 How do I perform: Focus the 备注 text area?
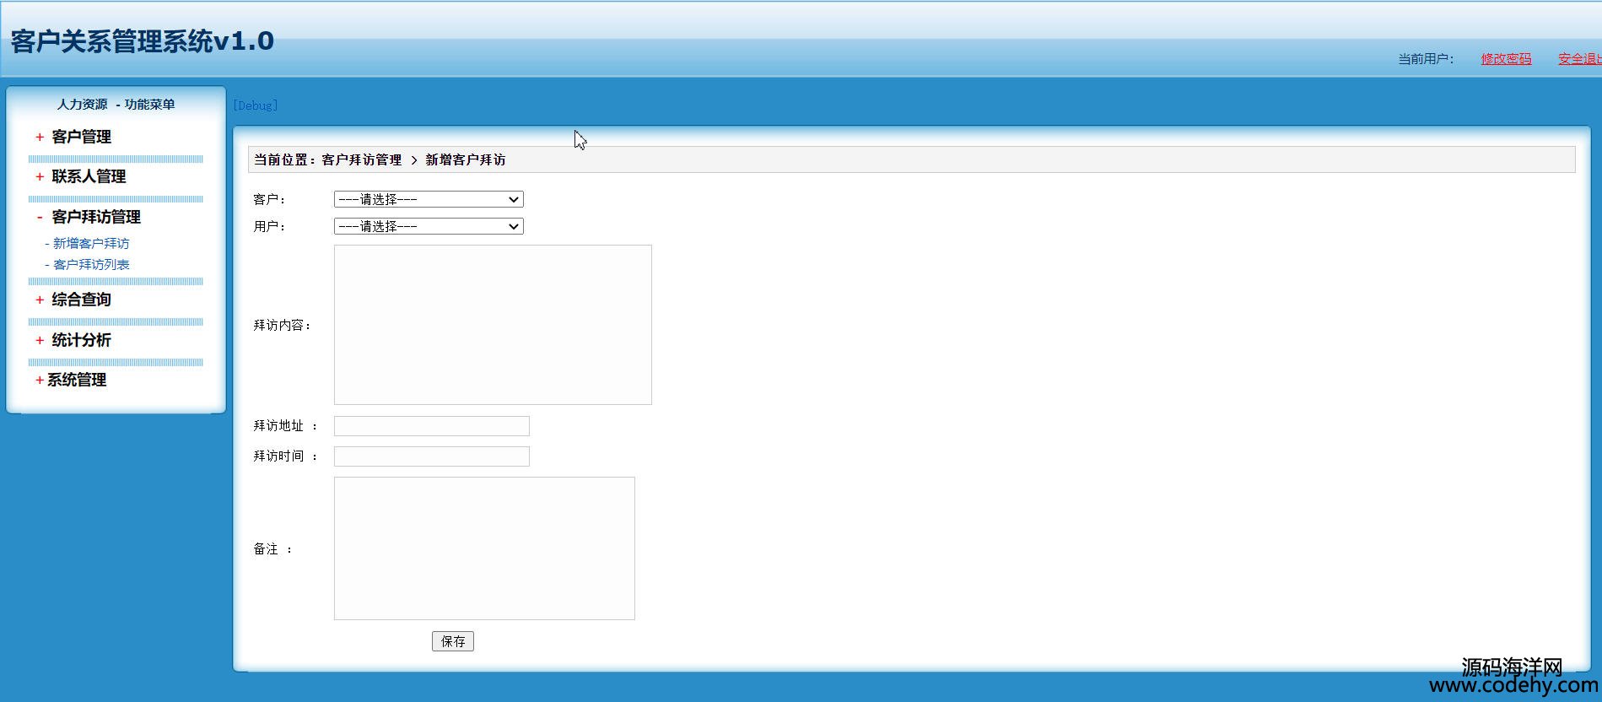(x=484, y=548)
